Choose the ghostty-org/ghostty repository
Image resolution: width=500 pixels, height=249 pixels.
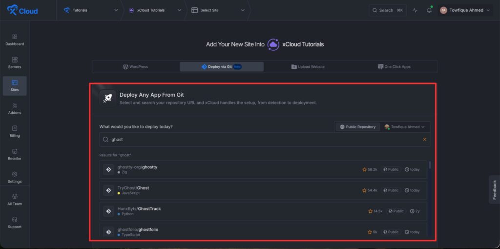click(x=263, y=169)
